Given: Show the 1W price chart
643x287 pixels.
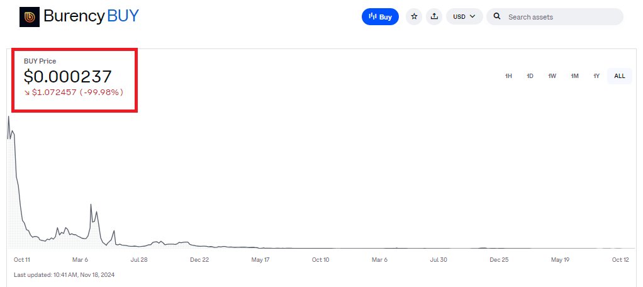Looking at the screenshot, I should pos(552,76).
